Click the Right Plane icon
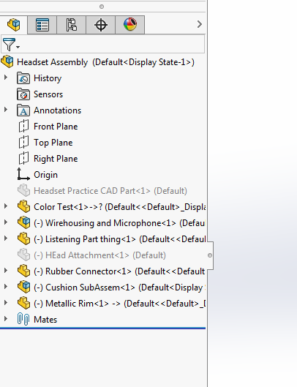297x387 pixels. pos(23,158)
